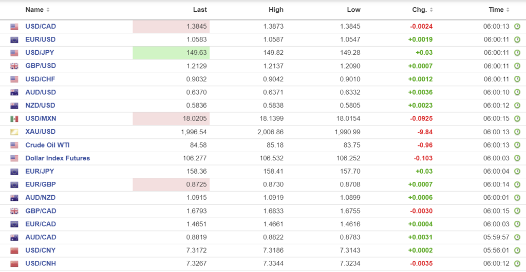Click the China flag icon beside USD/CNY
526x272 pixels.
(x=14, y=250)
